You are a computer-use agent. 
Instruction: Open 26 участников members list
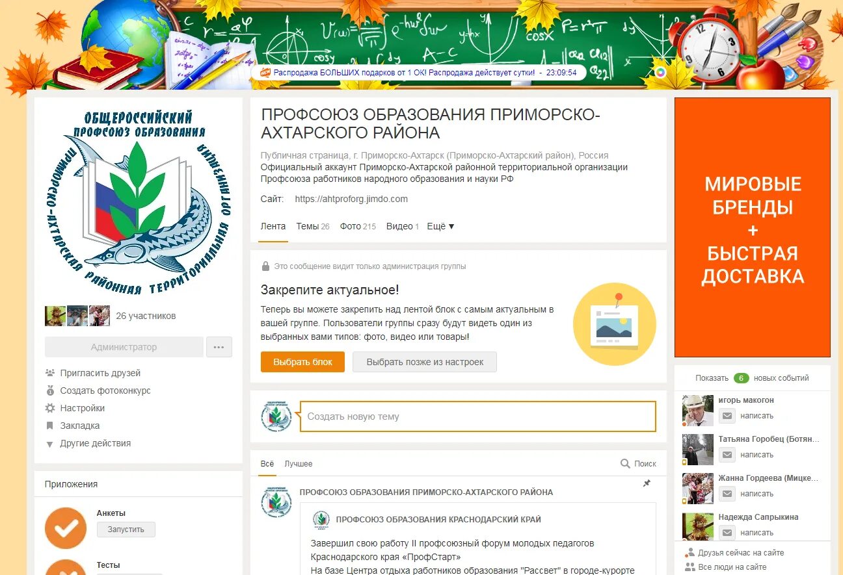pos(146,316)
